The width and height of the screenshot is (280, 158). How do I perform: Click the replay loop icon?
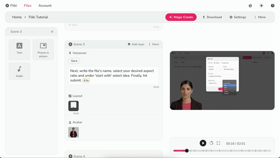tap(211, 143)
